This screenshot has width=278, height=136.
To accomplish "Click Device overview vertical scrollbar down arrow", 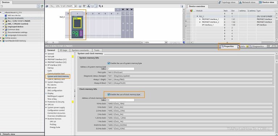I will pos(277,40).
